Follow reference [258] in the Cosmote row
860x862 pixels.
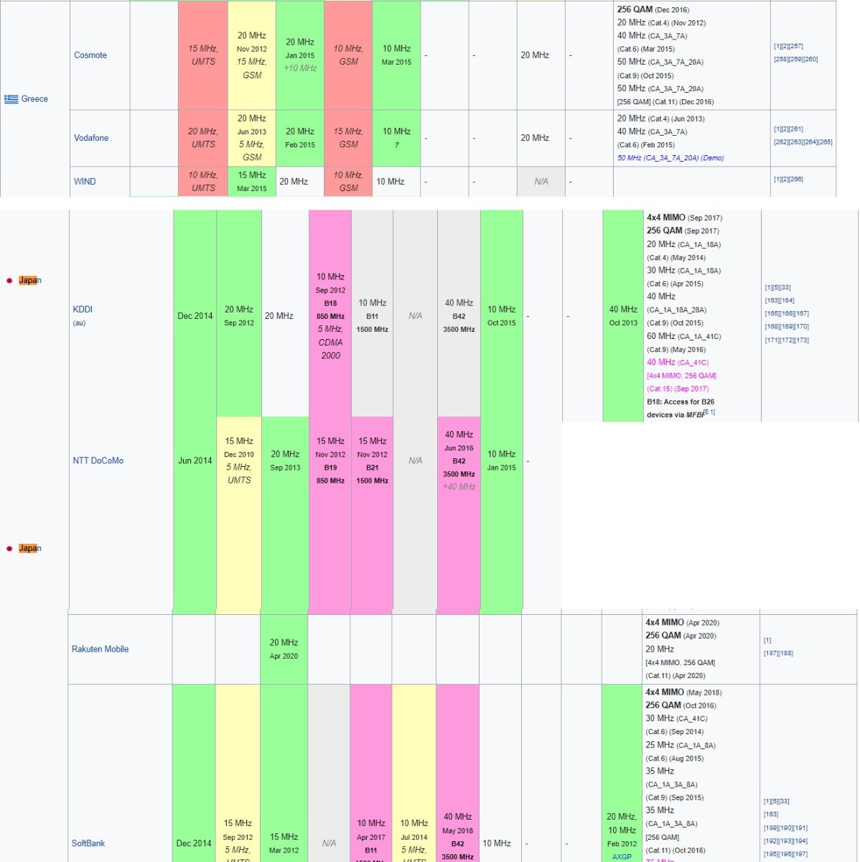781,60
